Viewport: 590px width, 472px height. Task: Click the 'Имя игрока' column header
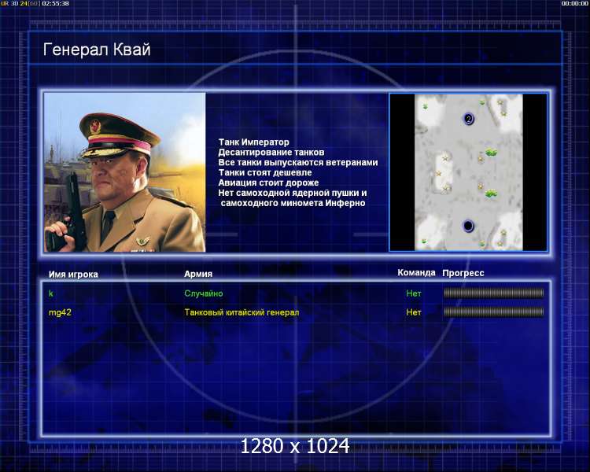point(73,275)
